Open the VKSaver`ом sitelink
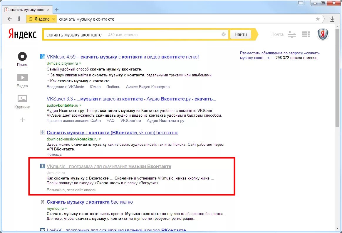The width and height of the screenshot is (342, 233). tap(131, 121)
